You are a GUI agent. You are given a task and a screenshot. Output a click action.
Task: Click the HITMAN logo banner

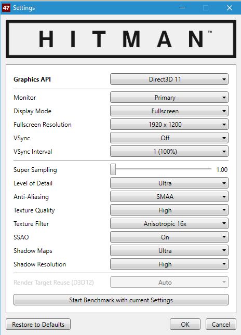(121, 39)
